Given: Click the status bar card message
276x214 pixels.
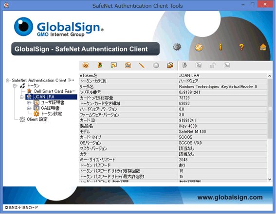Looking at the screenshot, I should pos(21,207).
